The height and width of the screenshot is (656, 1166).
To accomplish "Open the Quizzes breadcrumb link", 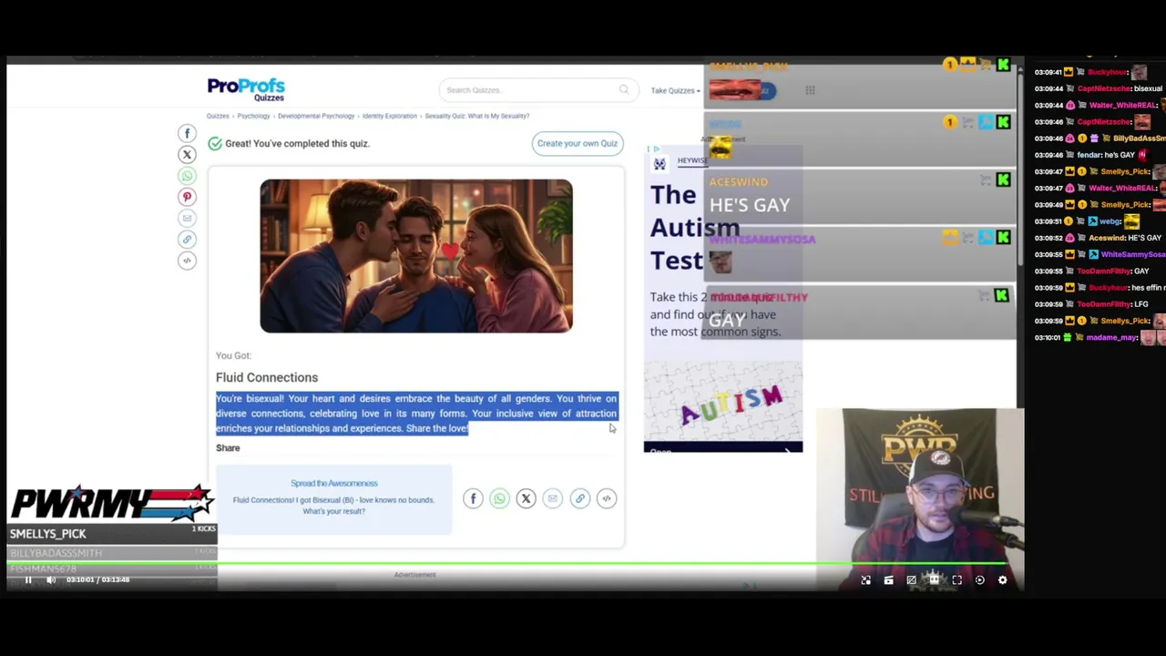I will point(218,116).
